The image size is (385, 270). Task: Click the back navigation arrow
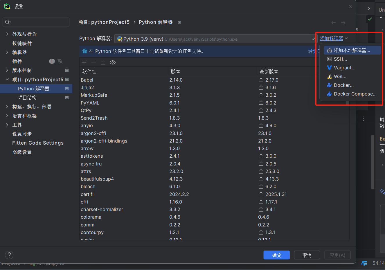[x=334, y=22]
